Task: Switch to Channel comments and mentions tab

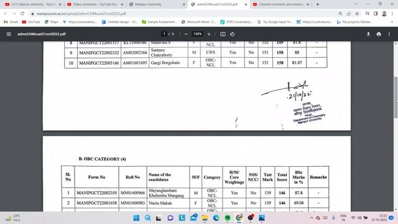Action: (281, 4)
